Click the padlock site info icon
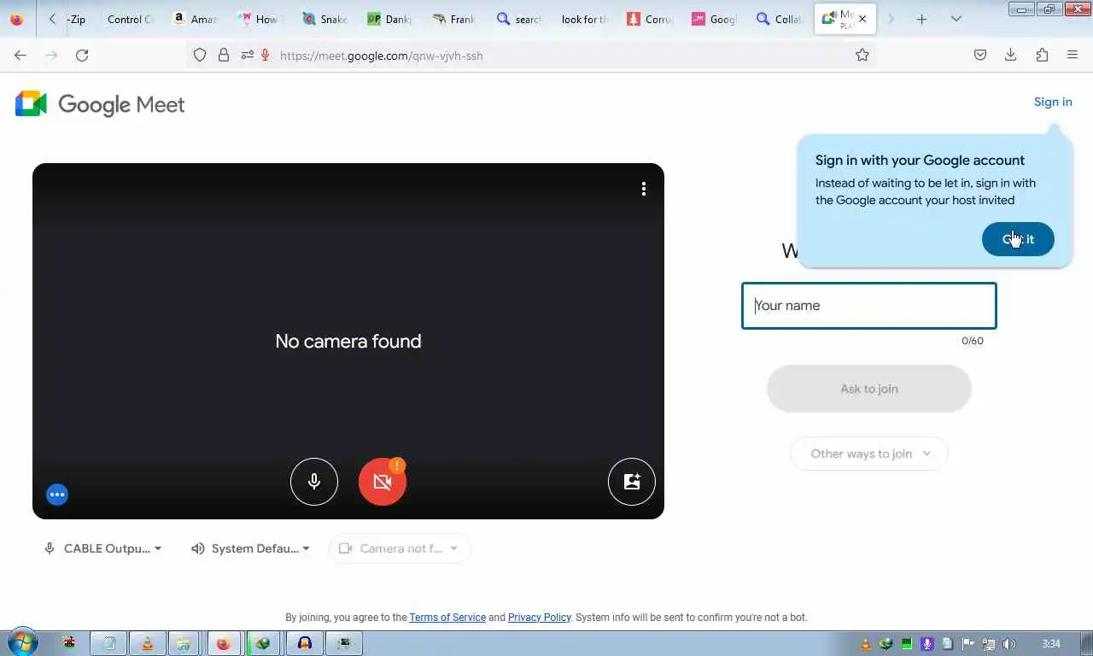 pyautogui.click(x=224, y=56)
